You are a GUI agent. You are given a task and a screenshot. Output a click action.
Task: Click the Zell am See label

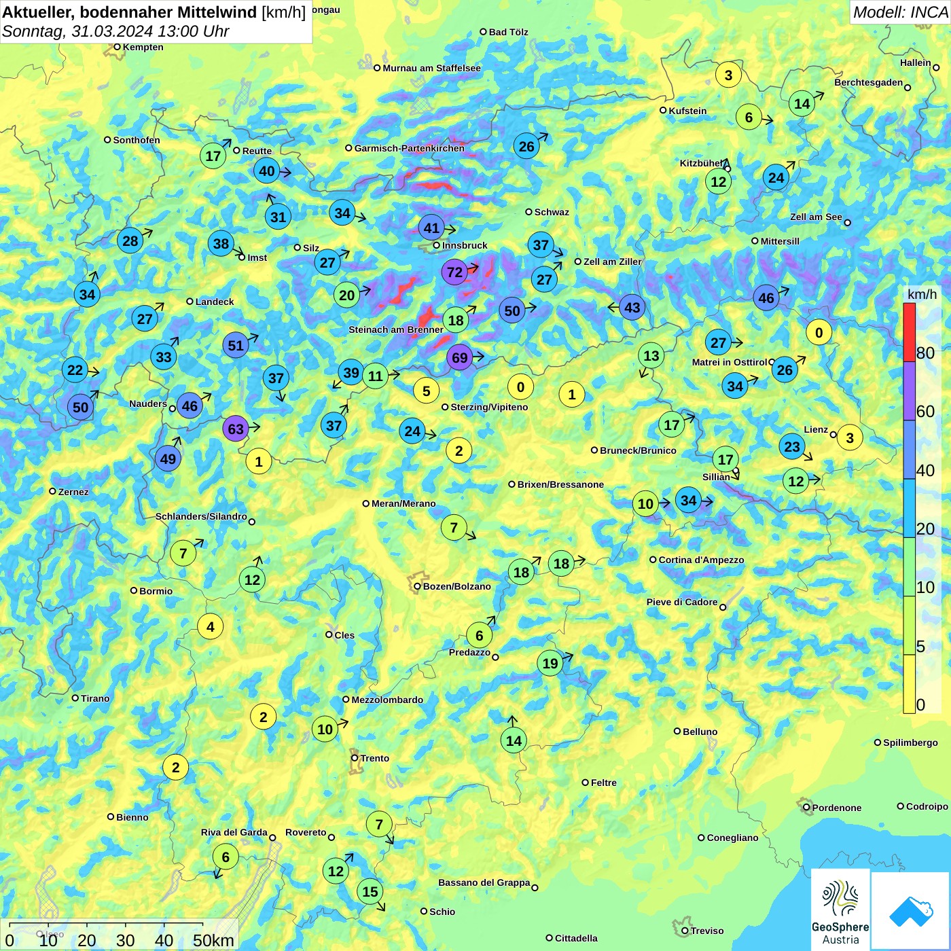(x=816, y=217)
